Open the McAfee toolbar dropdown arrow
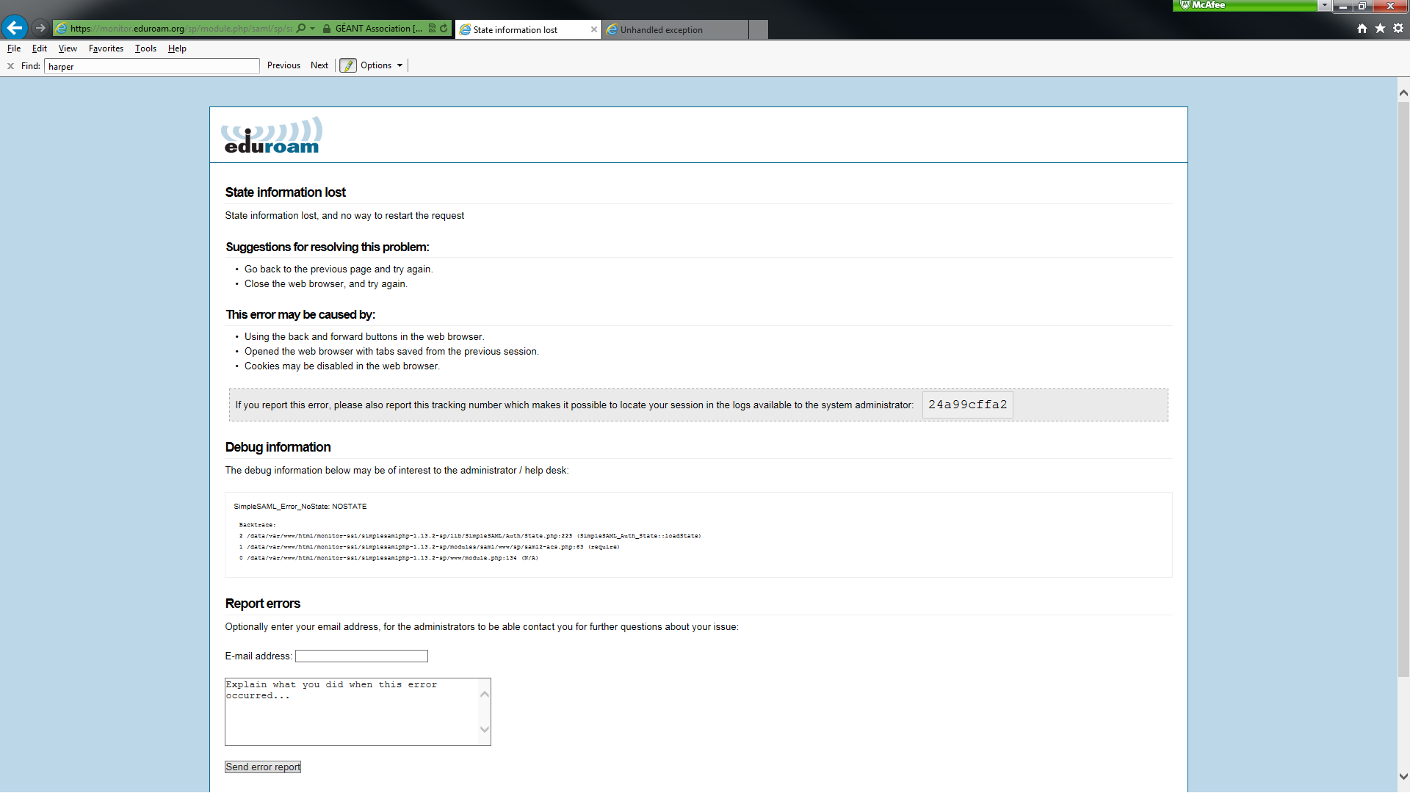 click(x=1324, y=5)
